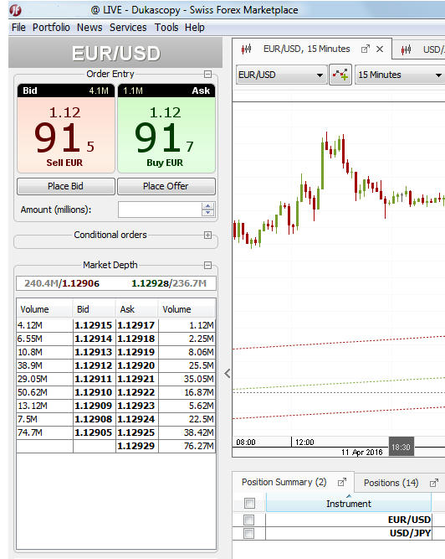This screenshot has width=445, height=559.
Task: Click the 18:30 time marker on chart axis
Action: (x=401, y=447)
